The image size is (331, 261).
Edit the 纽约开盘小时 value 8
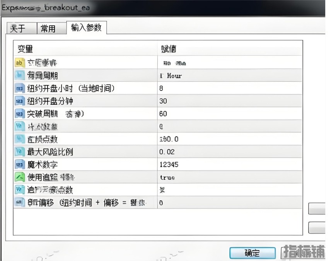229,89
